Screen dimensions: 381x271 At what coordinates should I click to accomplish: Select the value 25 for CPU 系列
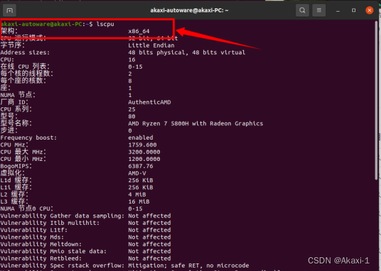132,109
